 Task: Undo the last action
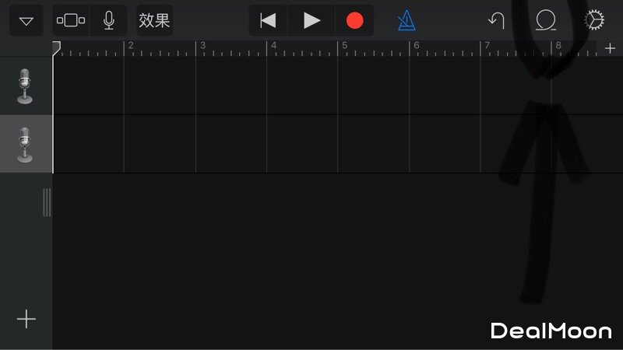[x=497, y=21]
